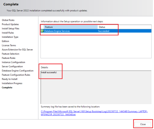The height and width of the screenshot is (129, 154).
Task: Click the green success checkmark icon
Action: 42,31
